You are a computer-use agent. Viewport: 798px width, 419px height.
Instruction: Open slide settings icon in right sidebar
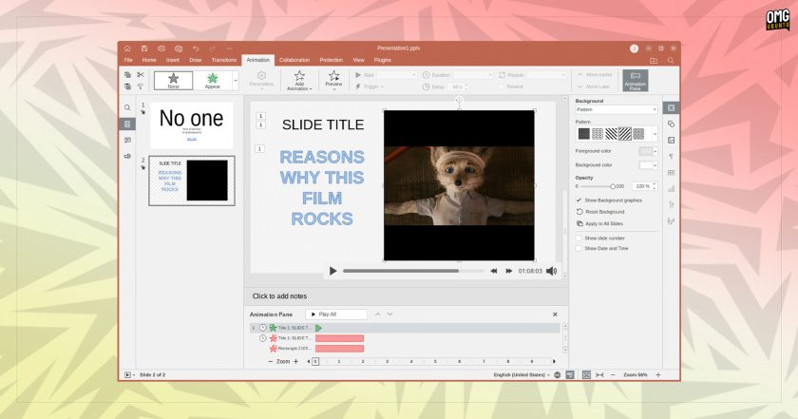tap(671, 107)
